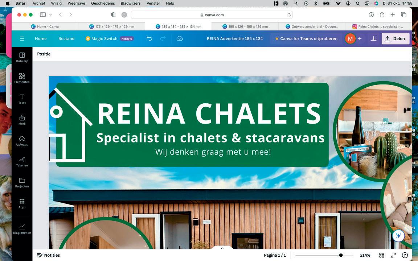418x261 pixels.
Task: Open a new Safari tab
Action: 393,14
